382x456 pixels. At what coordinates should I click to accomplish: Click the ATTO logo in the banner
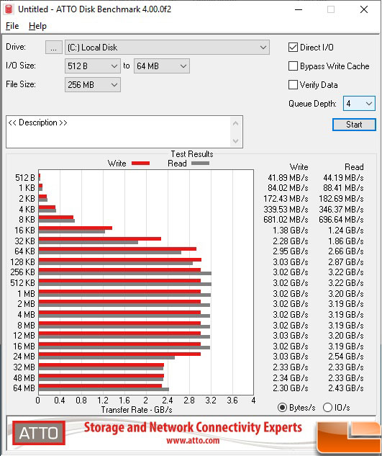click(39, 433)
